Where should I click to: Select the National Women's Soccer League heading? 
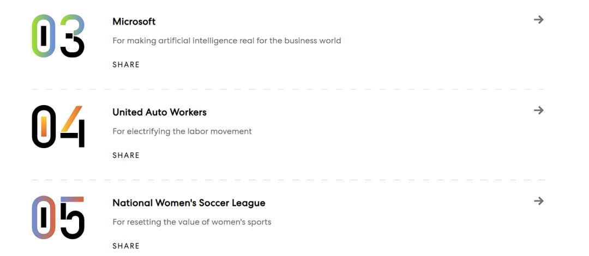pos(189,203)
